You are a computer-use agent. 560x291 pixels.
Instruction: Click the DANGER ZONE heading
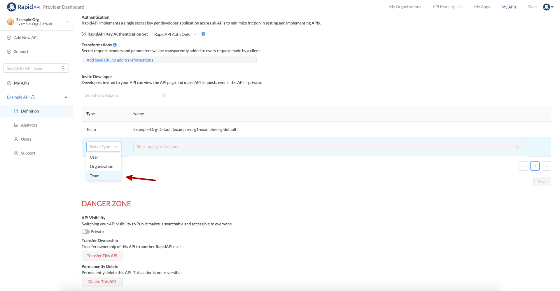(106, 204)
